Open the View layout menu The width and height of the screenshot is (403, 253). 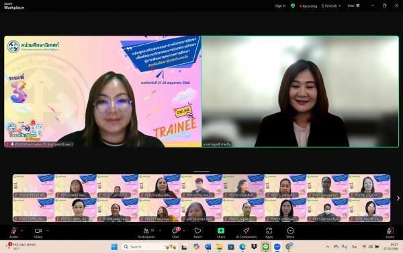[x=354, y=5]
